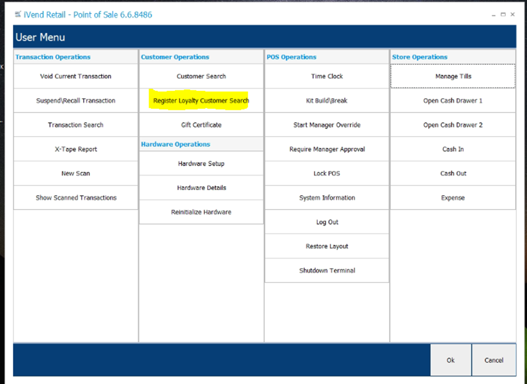Image resolution: width=527 pixels, height=384 pixels.
Task: Open Transaction Search
Action: coord(76,125)
